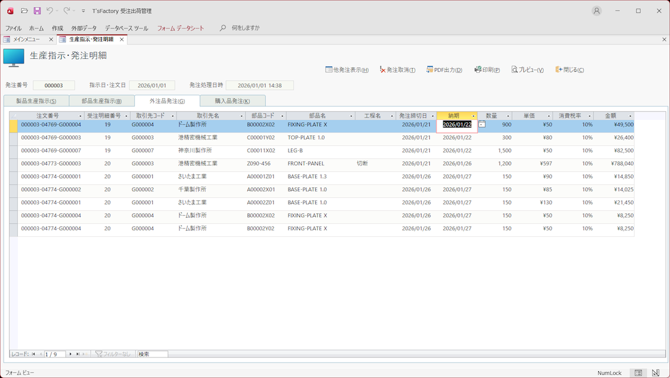670x378 pixels.
Task: Switch to the 部品生産指示 tab
Action: tap(101, 101)
